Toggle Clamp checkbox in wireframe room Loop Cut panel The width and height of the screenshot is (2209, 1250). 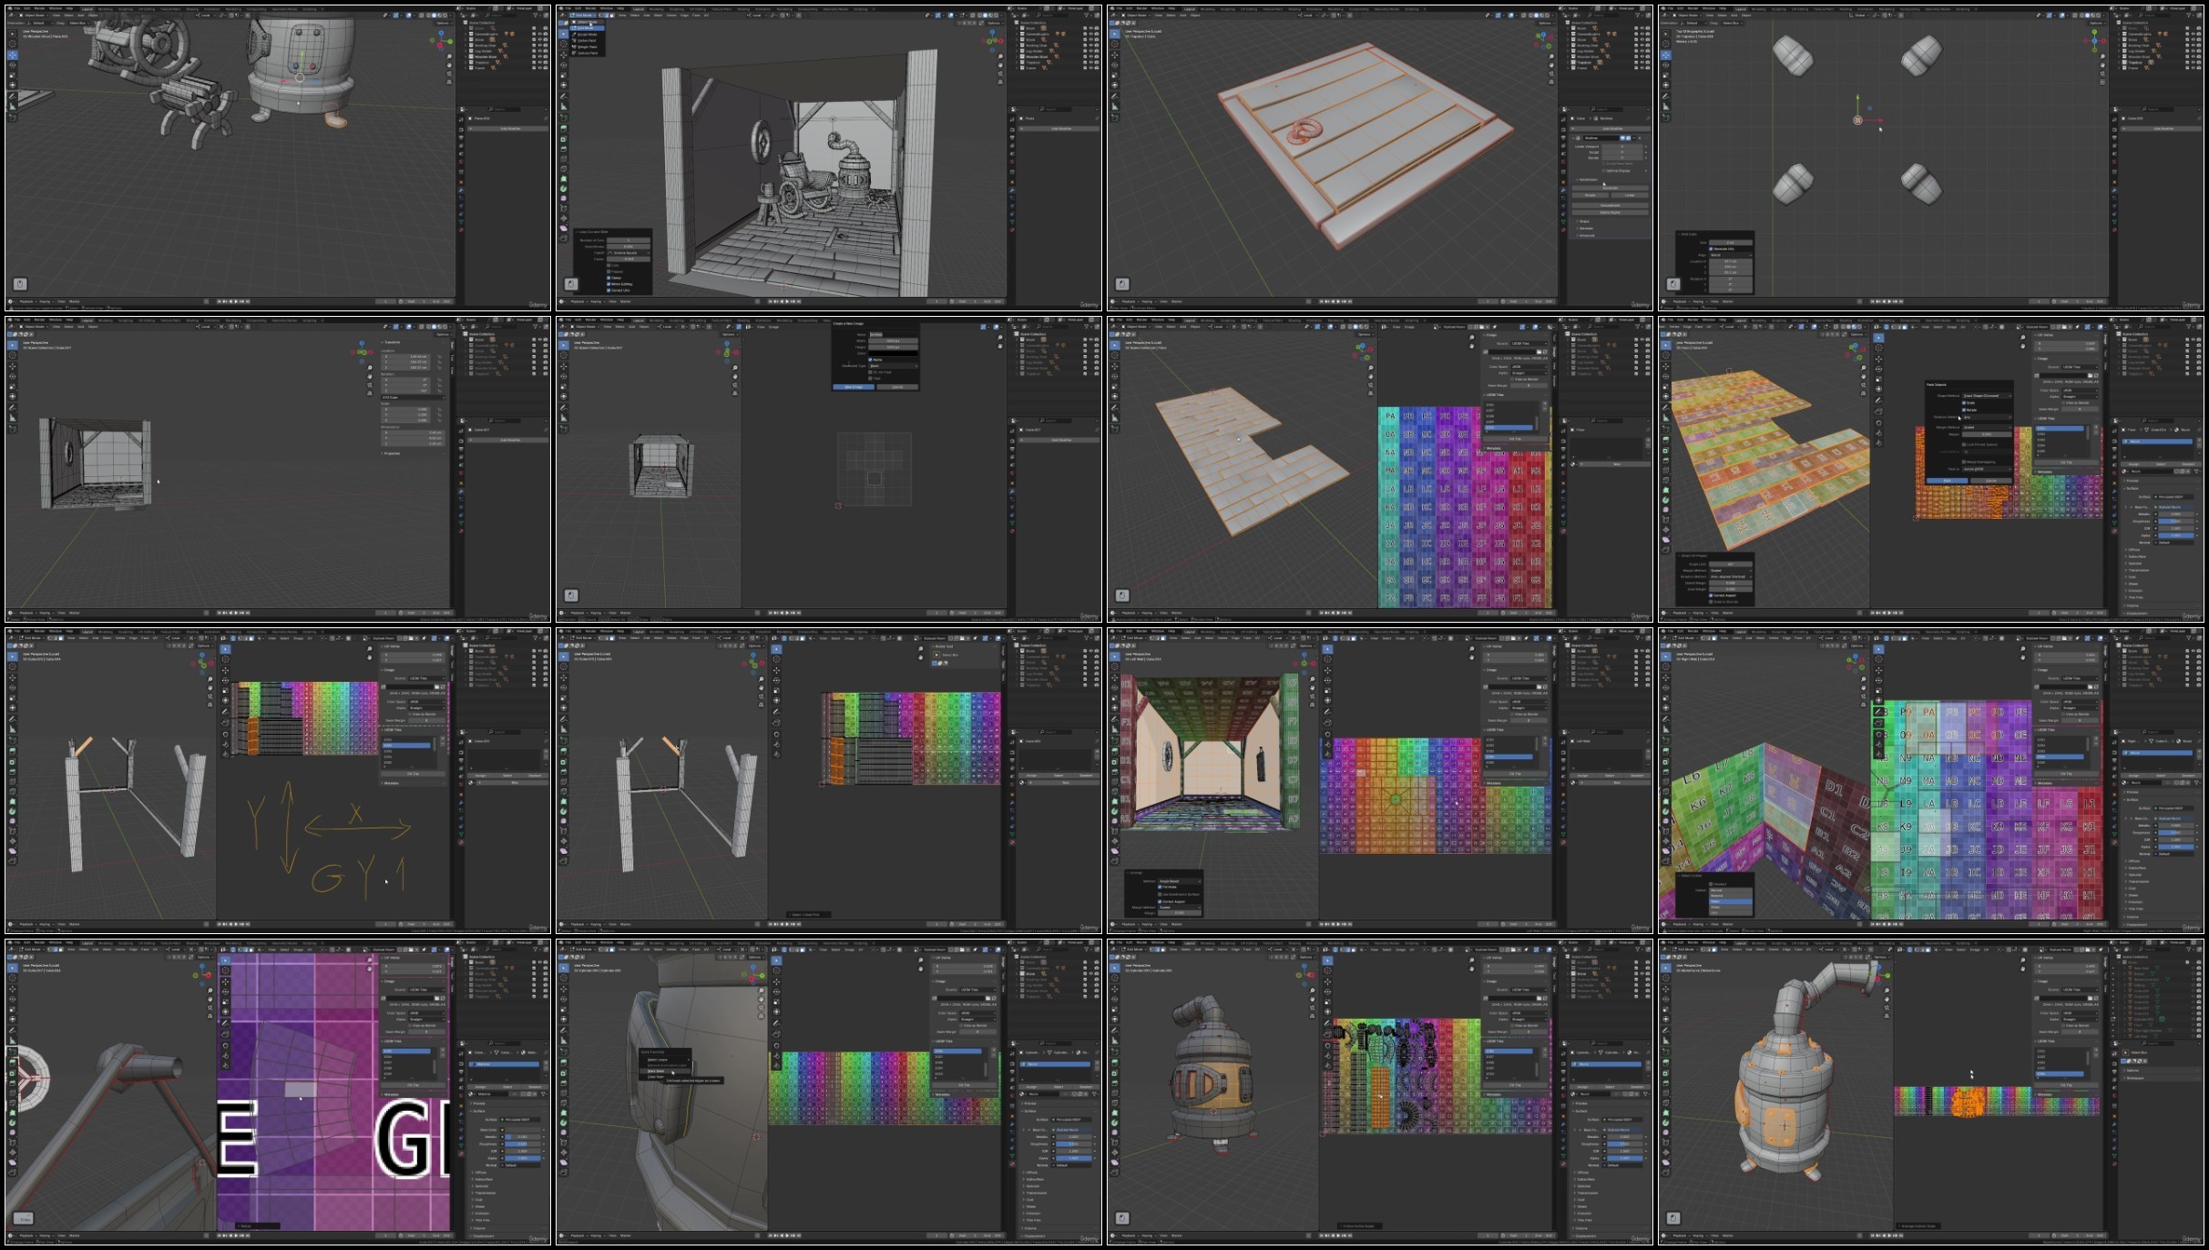pos(608,278)
